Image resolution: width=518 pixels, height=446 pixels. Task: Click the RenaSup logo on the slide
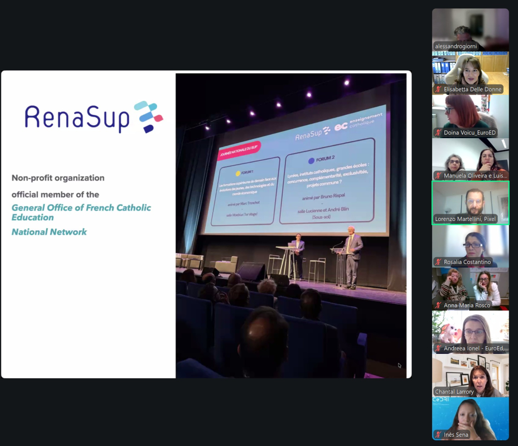point(94,117)
